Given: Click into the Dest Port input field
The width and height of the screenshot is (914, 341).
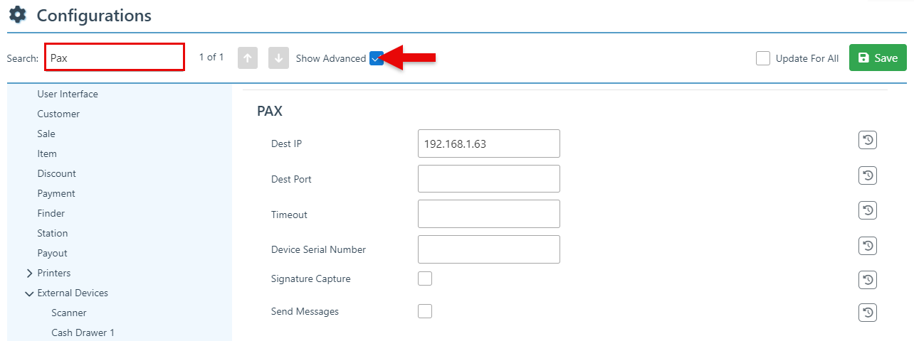Looking at the screenshot, I should coord(488,179).
